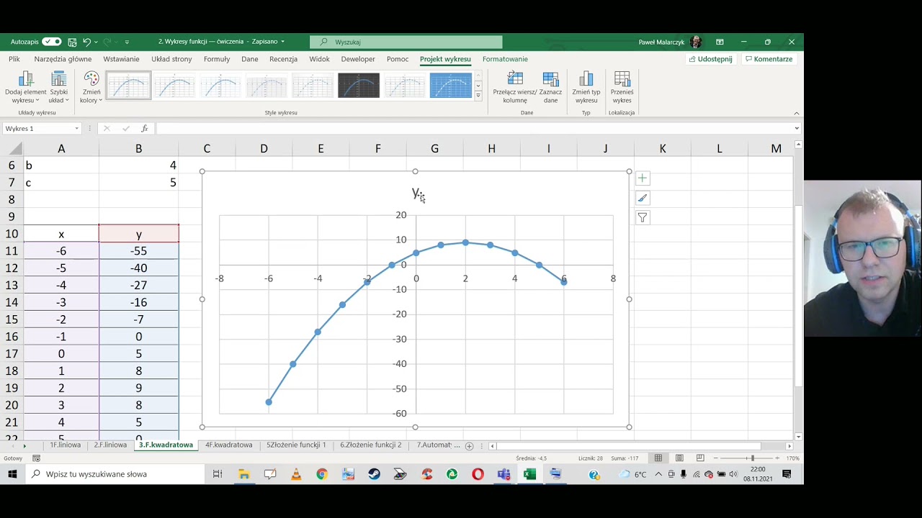
Task: Open the Zmień kolory palette dropdown
Action: click(91, 88)
